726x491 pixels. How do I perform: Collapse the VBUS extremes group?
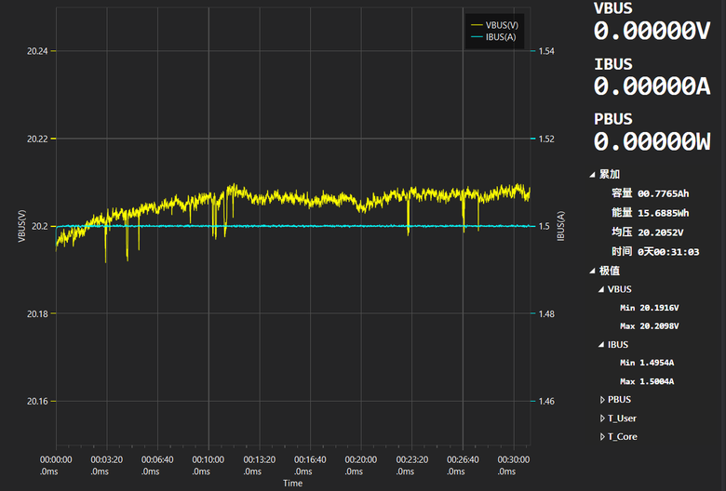click(601, 290)
